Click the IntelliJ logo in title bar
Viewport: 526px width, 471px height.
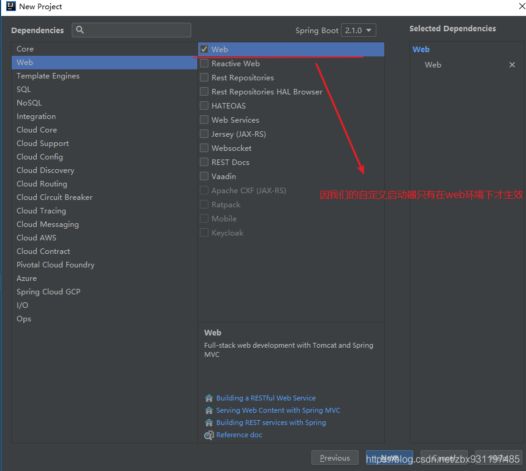tap(11, 6)
